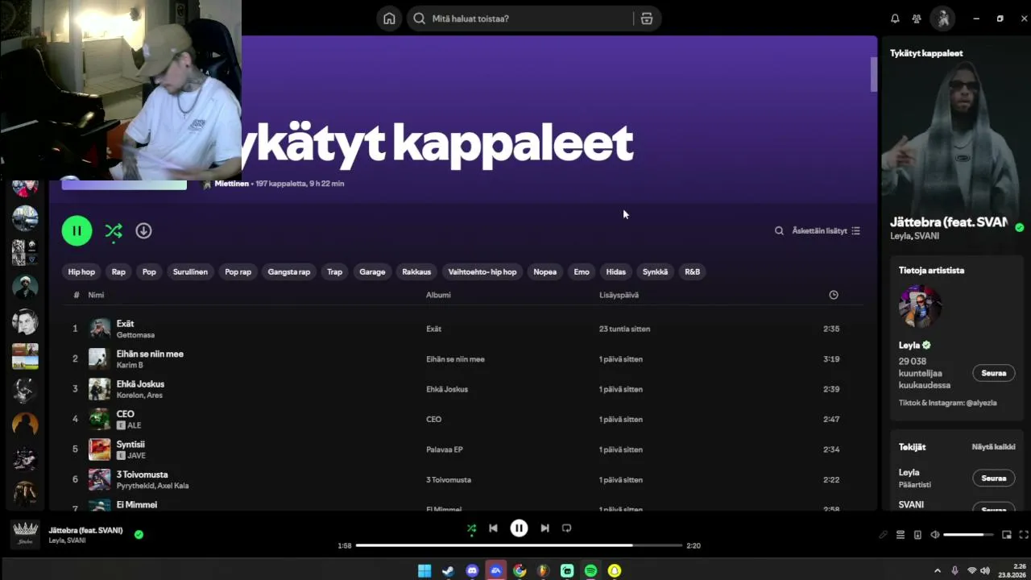This screenshot has height=580, width=1031.
Task: Open Leyla's artist photo in the info card
Action: coord(921,307)
